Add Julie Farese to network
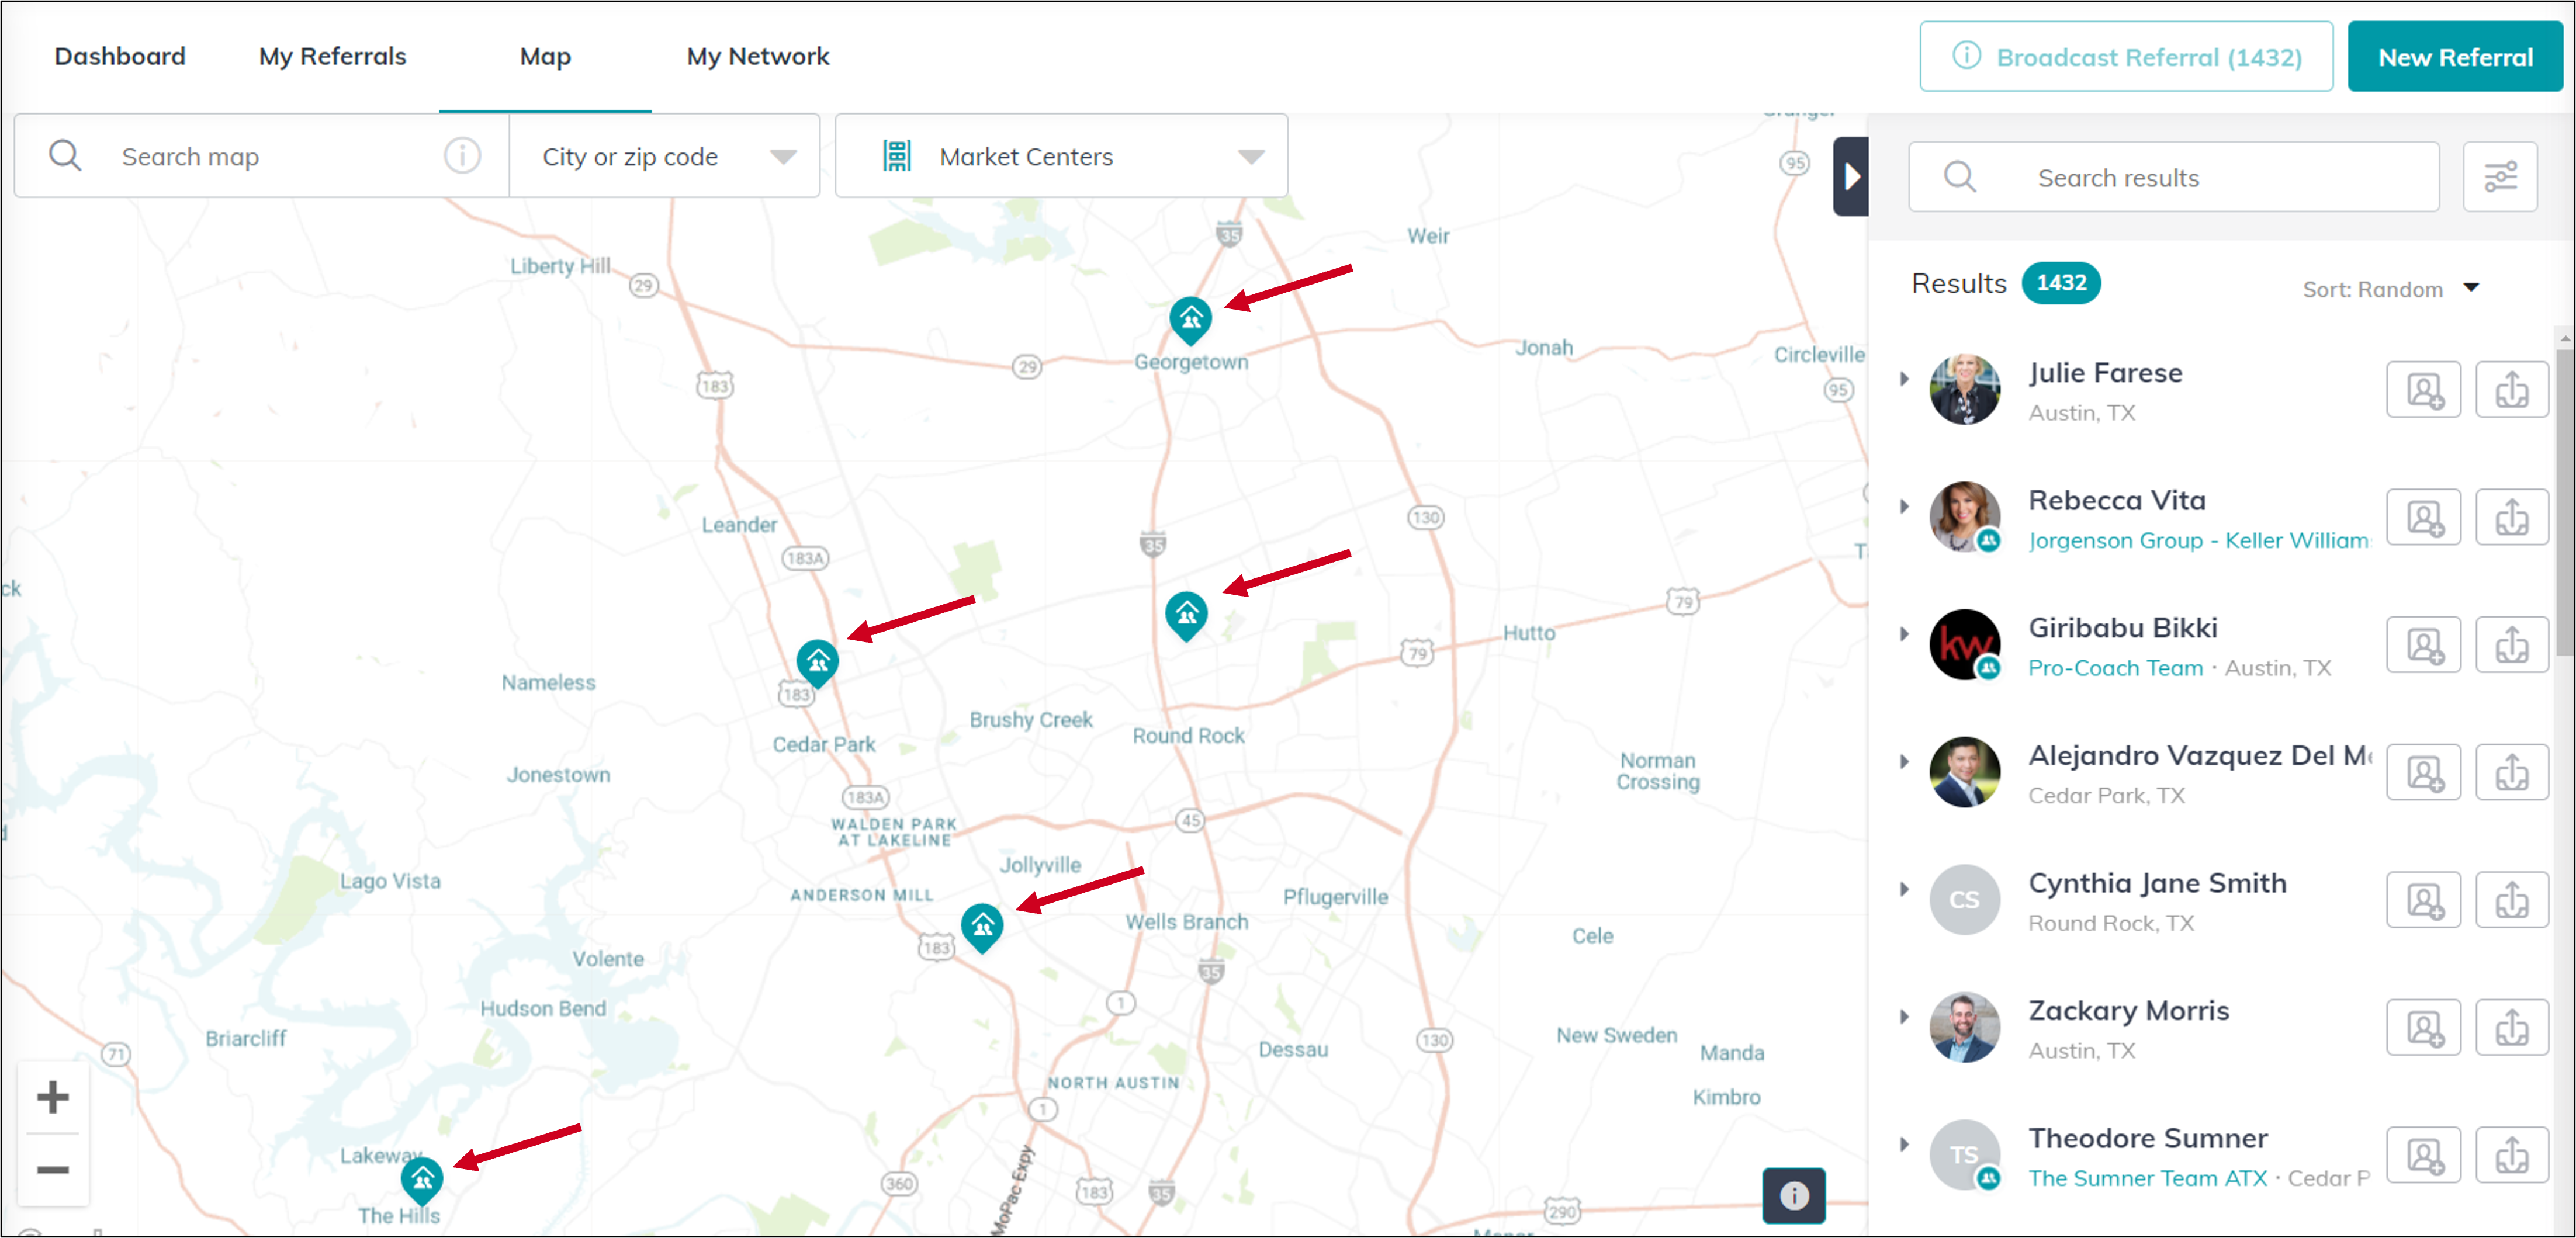This screenshot has height=1238, width=2576. (x=2423, y=389)
